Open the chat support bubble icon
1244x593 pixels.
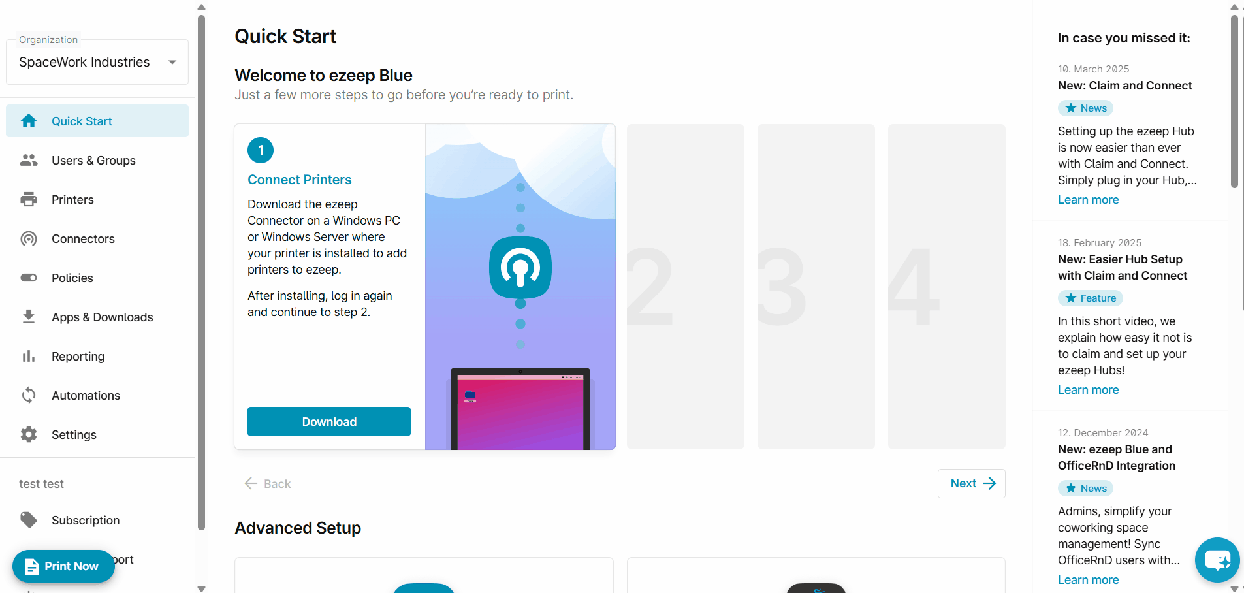(1217, 560)
